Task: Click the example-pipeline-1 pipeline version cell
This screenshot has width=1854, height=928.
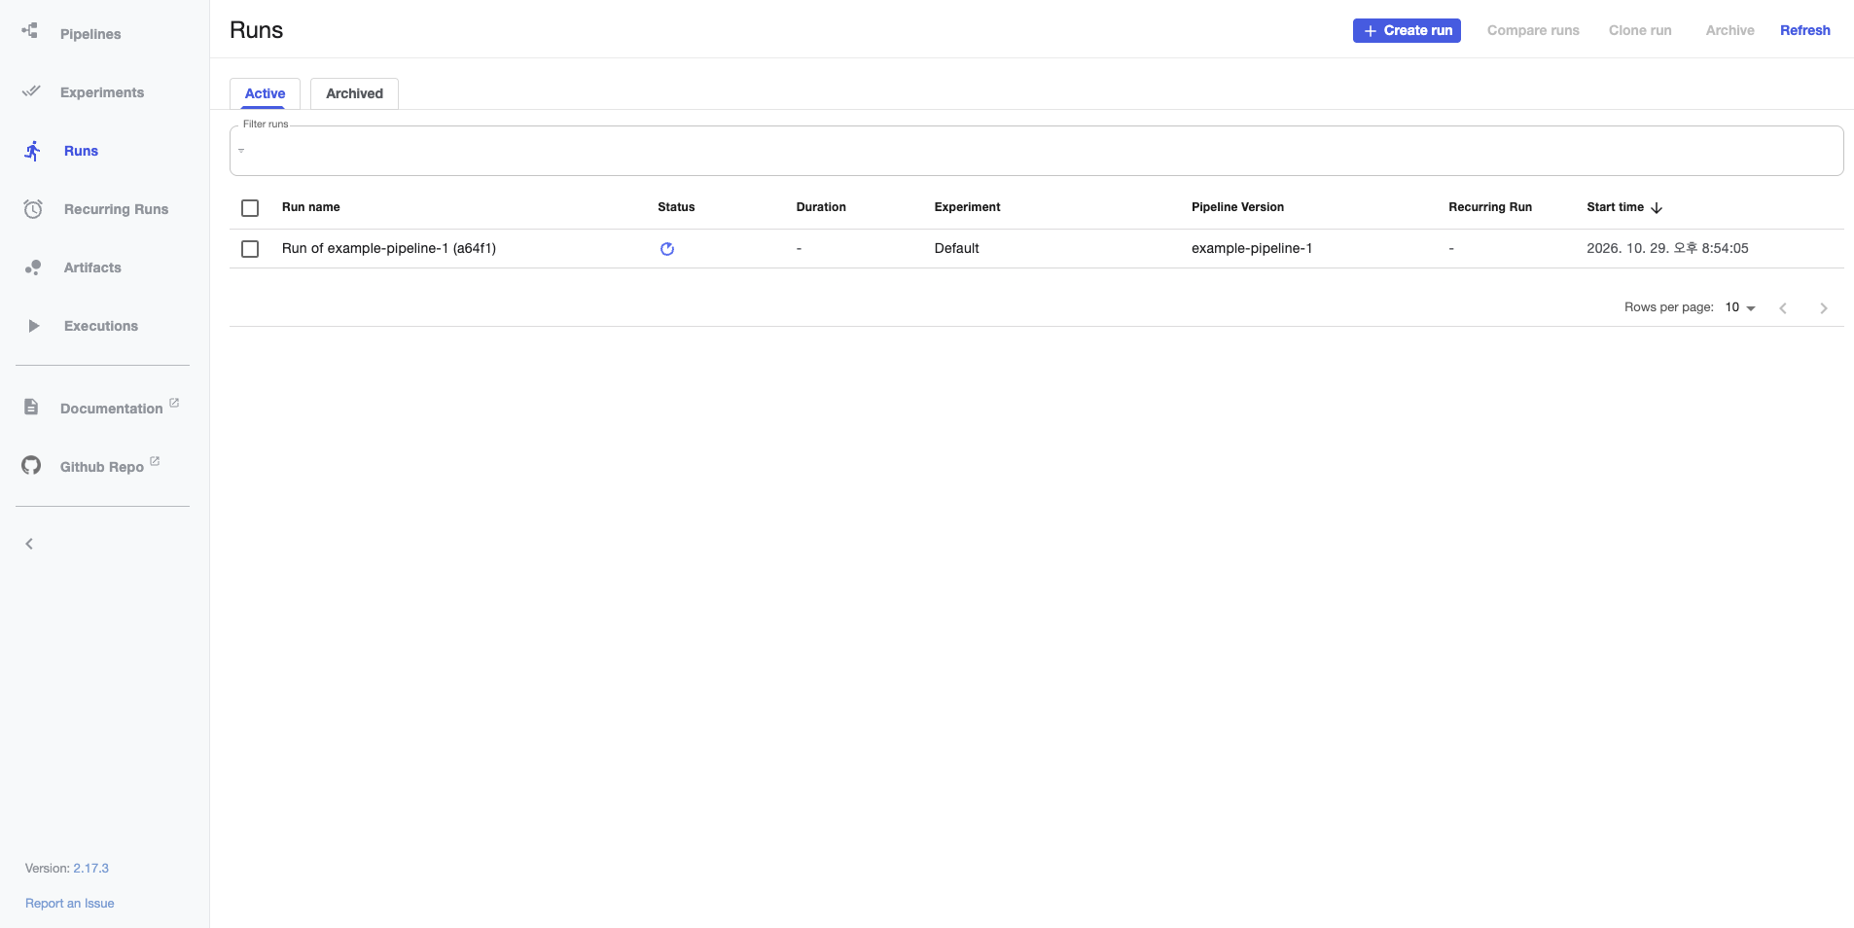Action: coord(1252,248)
